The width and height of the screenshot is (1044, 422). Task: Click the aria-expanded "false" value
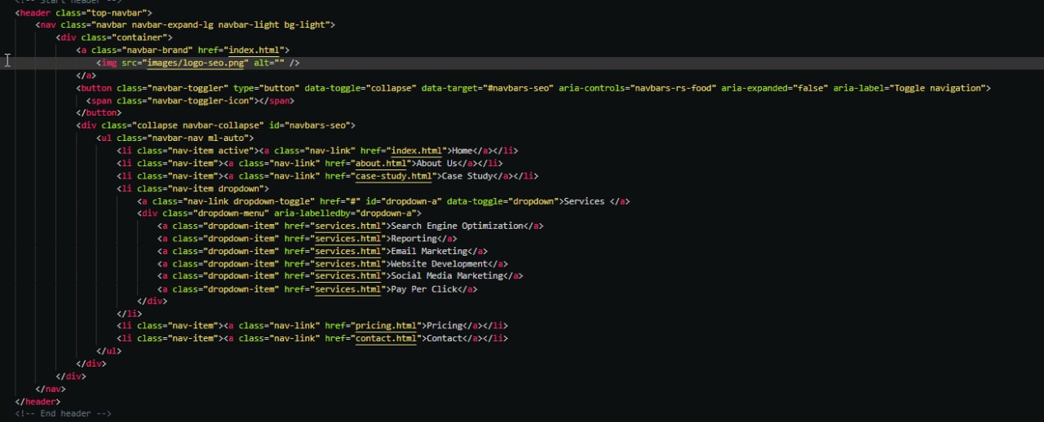point(810,88)
